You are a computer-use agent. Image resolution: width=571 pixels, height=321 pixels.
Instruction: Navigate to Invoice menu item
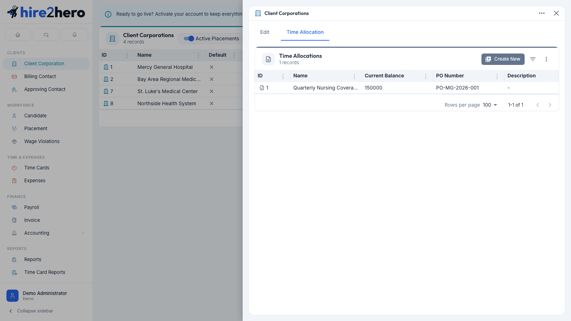point(46,220)
